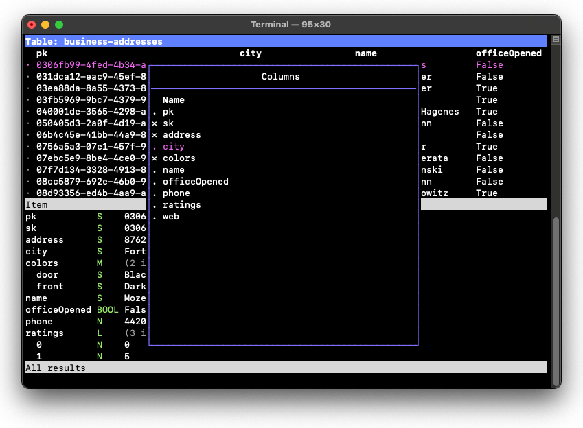
Task: Expand the colors map attribute in Item
Action: point(42,263)
